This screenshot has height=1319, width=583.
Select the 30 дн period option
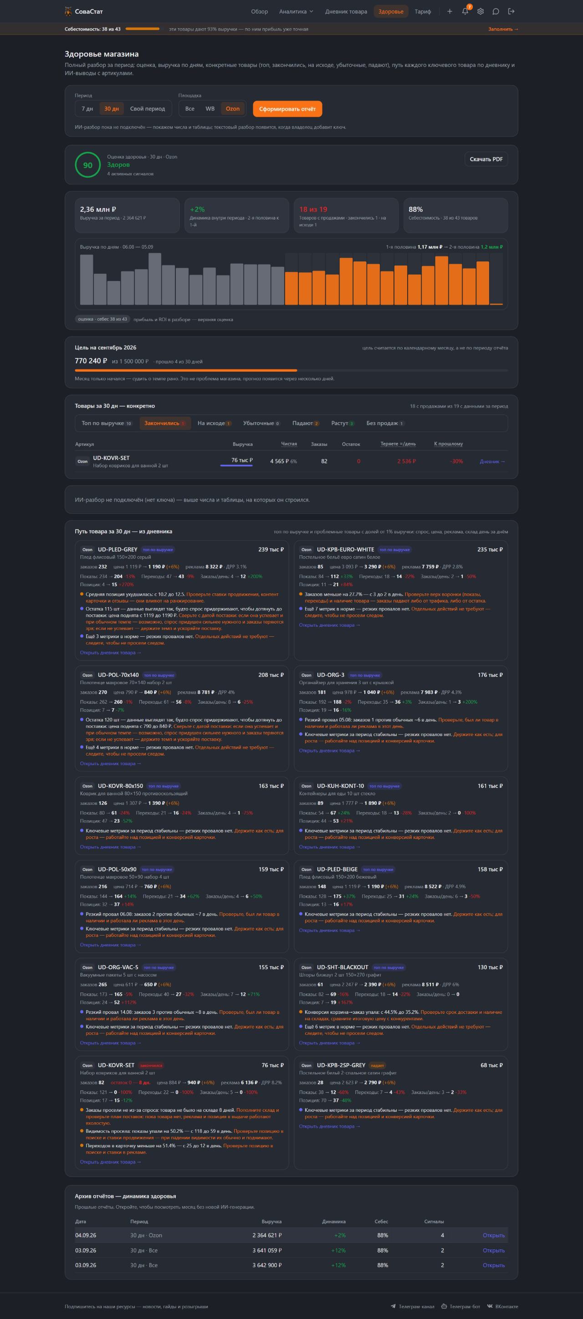pos(112,108)
